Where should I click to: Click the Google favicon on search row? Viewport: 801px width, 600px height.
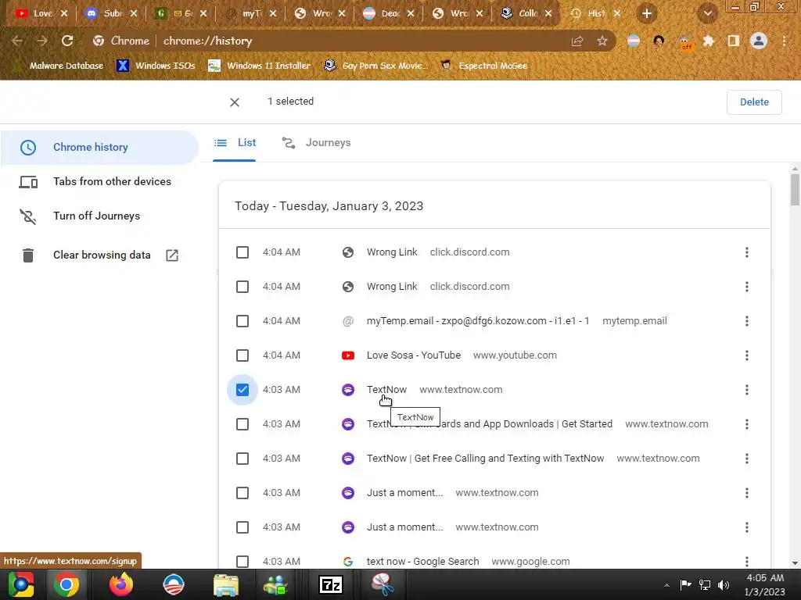pyautogui.click(x=348, y=562)
